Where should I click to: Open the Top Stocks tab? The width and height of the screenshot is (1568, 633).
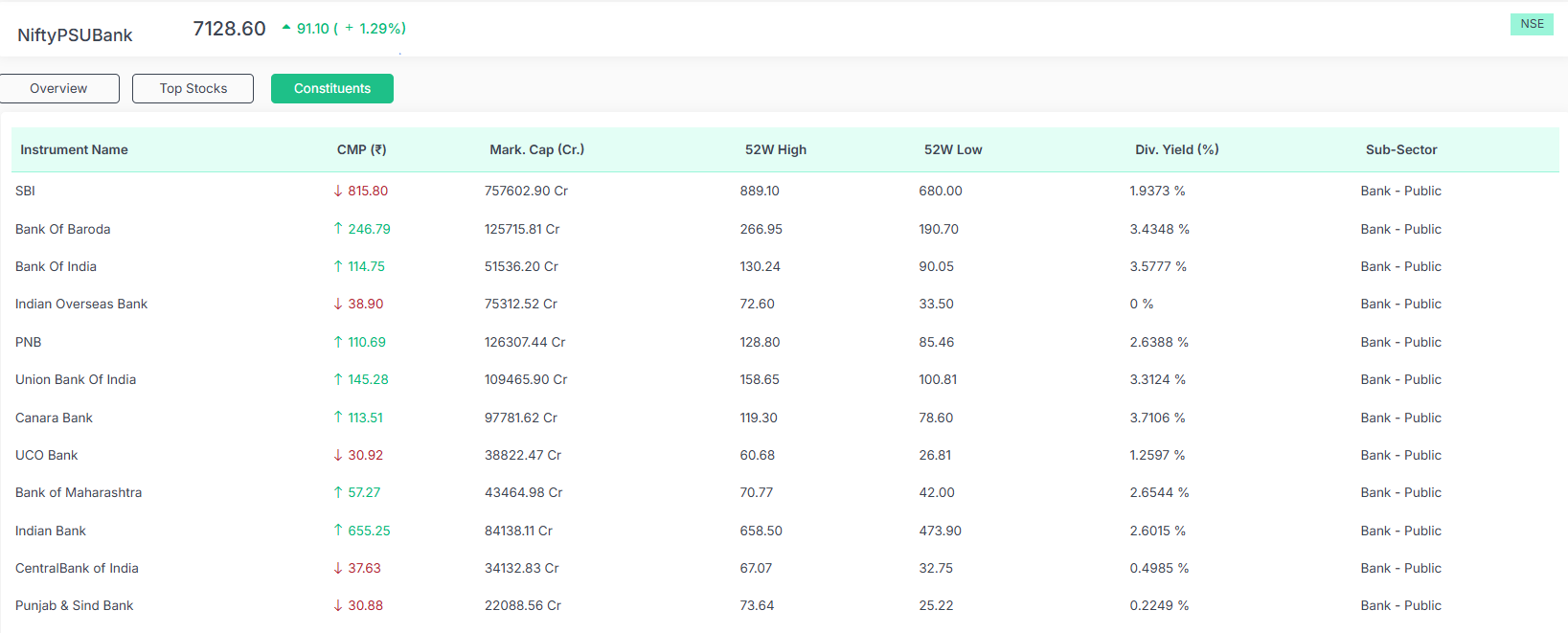[x=193, y=88]
